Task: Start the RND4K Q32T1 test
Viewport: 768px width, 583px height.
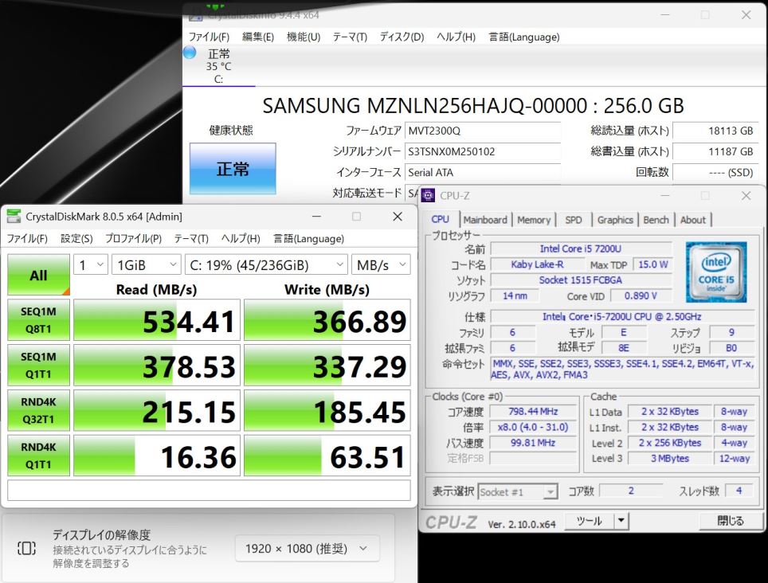Action: [39, 410]
